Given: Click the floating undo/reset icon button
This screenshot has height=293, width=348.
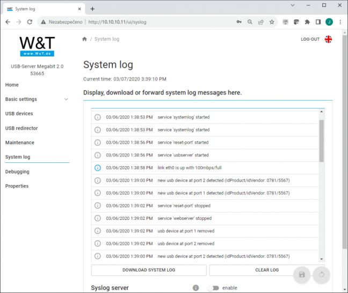Looking at the screenshot, I should (321, 275).
